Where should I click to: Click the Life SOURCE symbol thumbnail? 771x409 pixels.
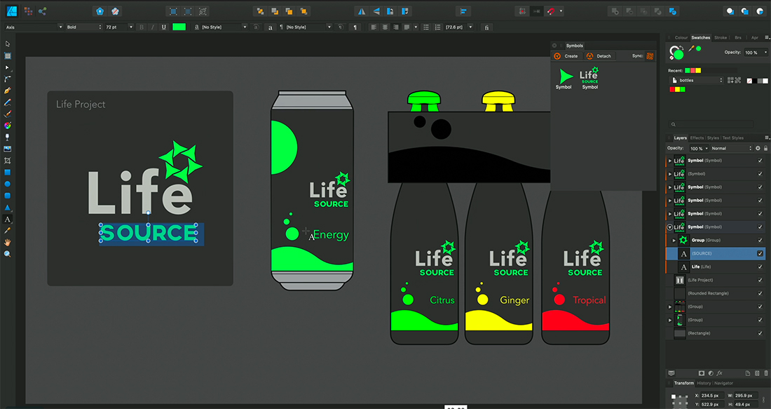click(x=589, y=76)
